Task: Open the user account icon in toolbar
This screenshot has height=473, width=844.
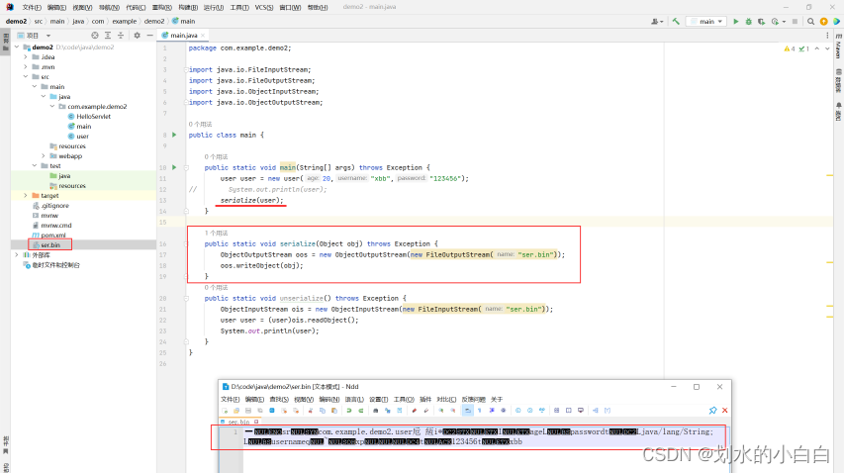Action: [656, 22]
